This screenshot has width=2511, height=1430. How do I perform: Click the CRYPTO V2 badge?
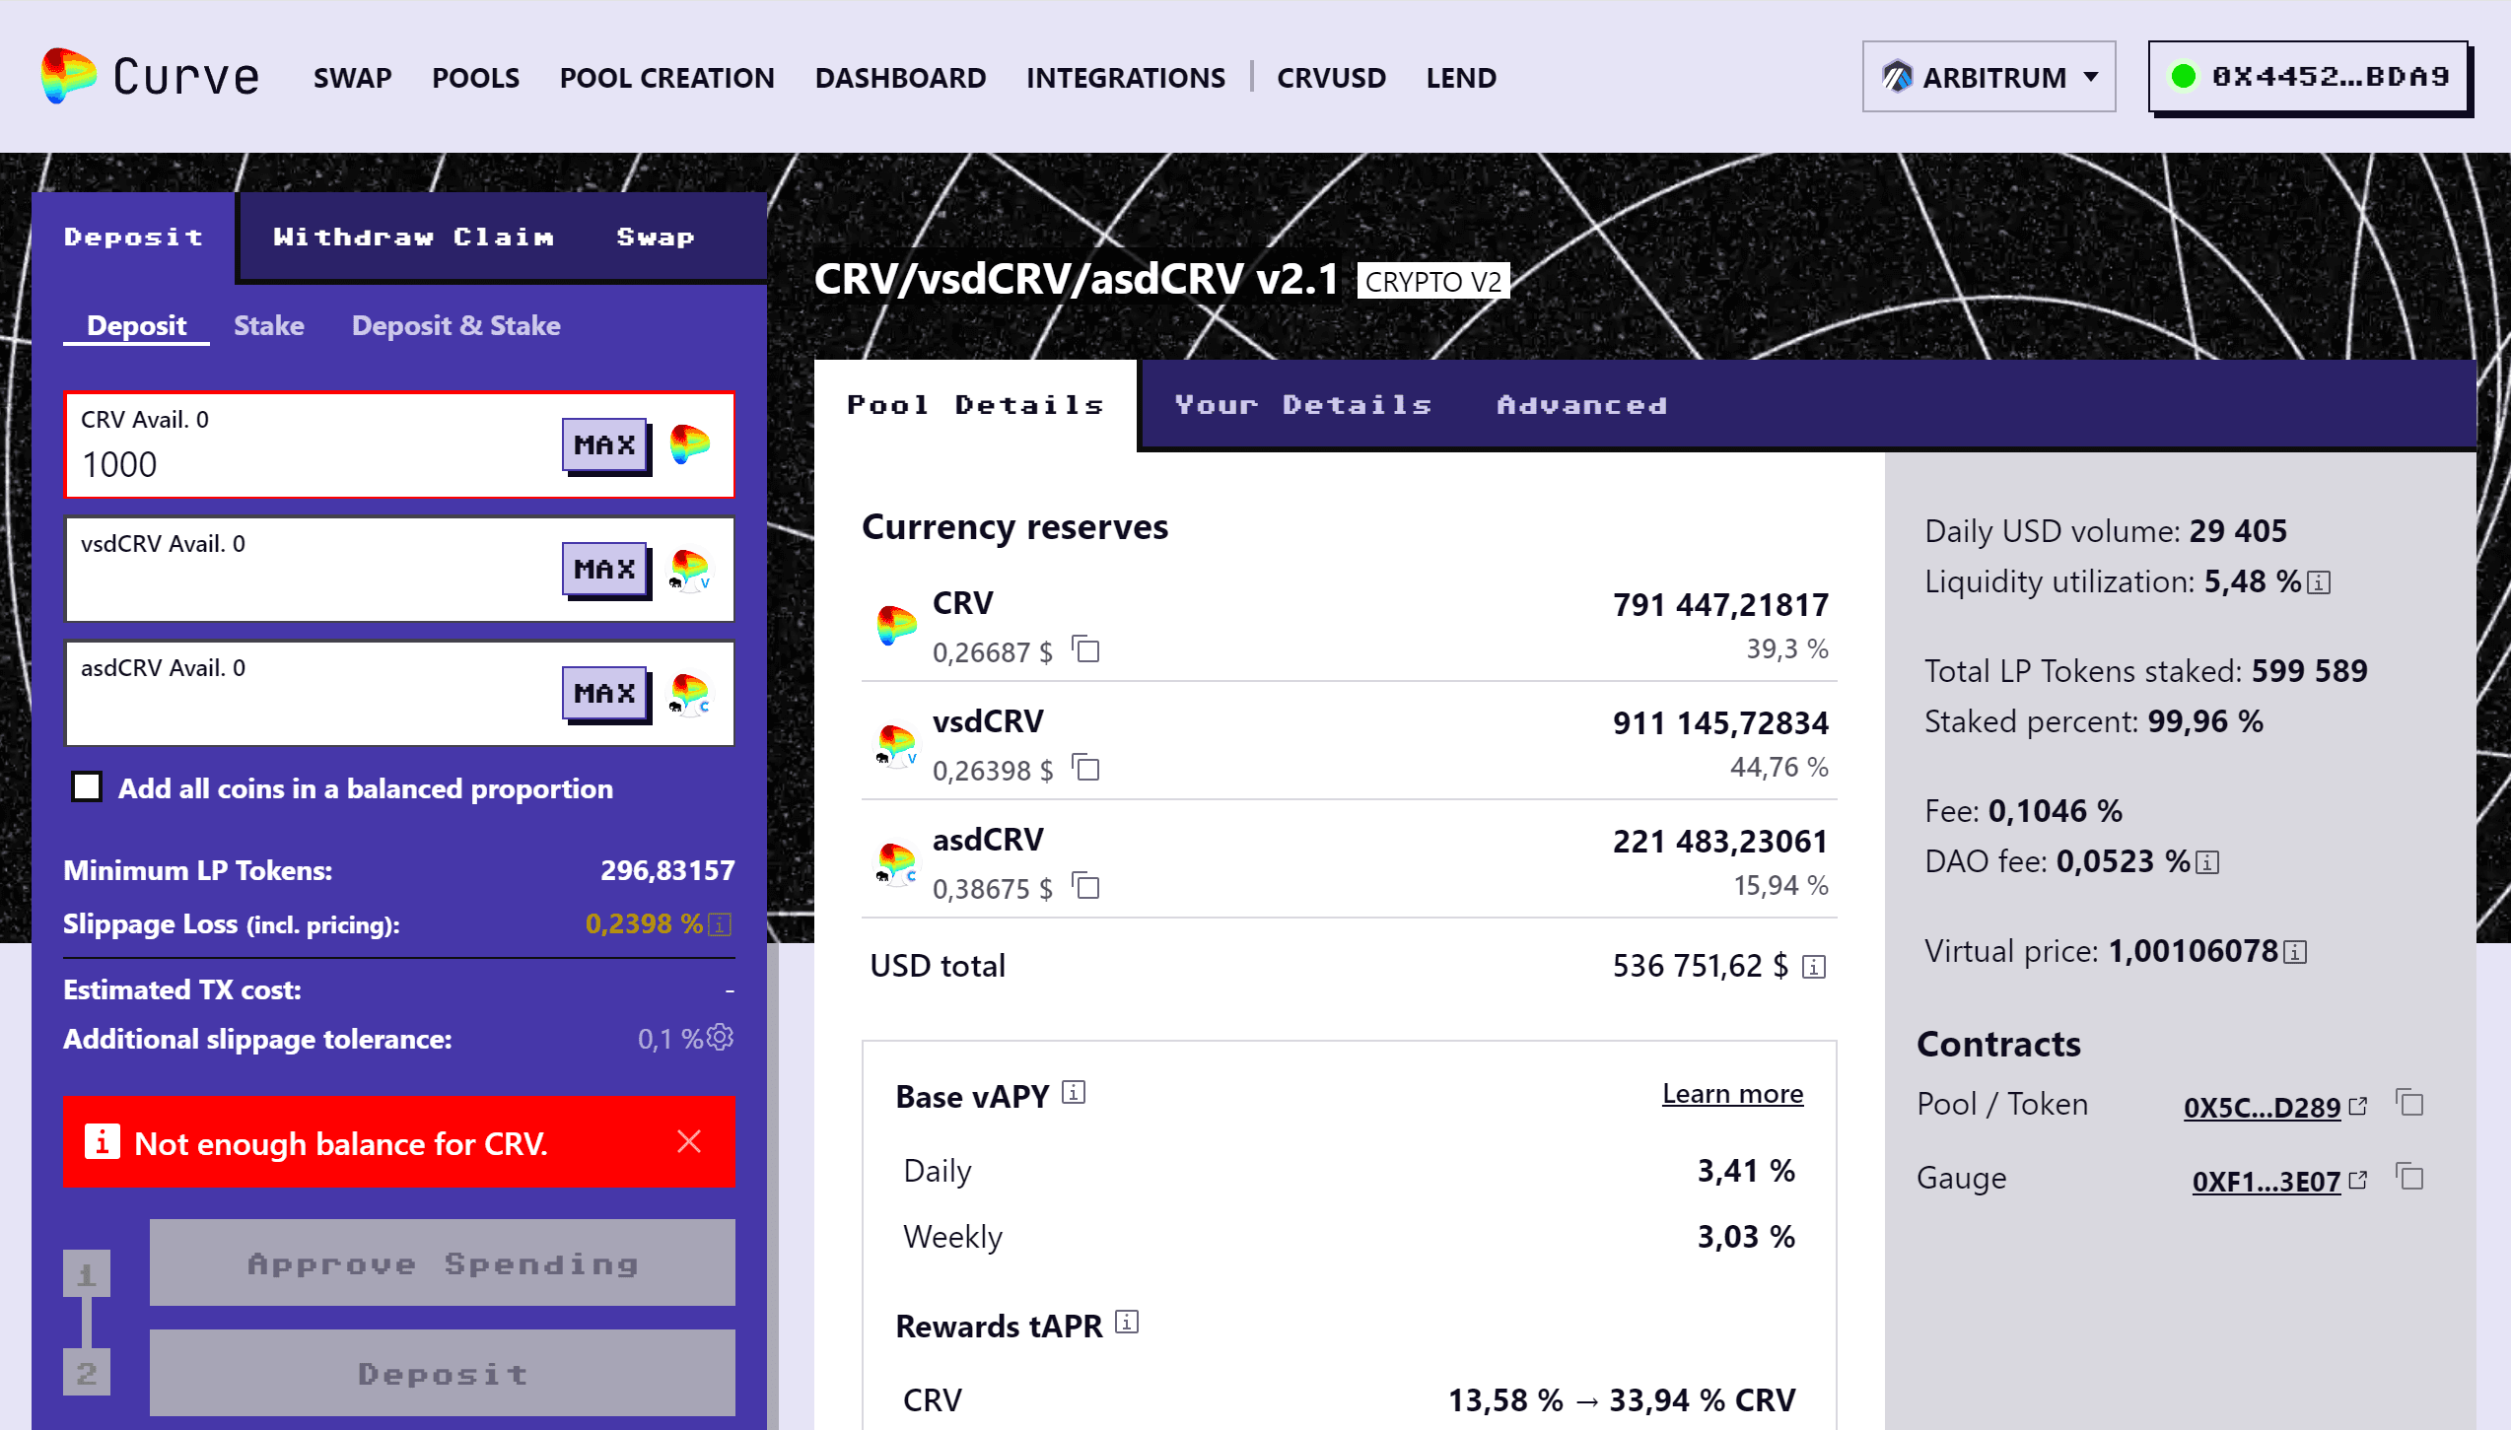pyautogui.click(x=1432, y=281)
